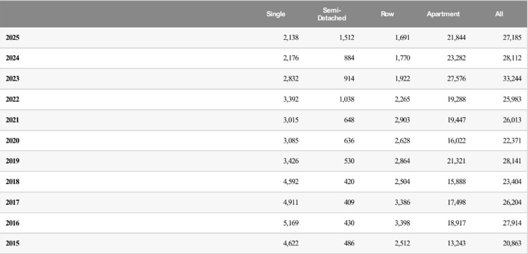Click the 5,169 single value in 2016
The width and height of the screenshot is (528, 254).
coord(291,223)
